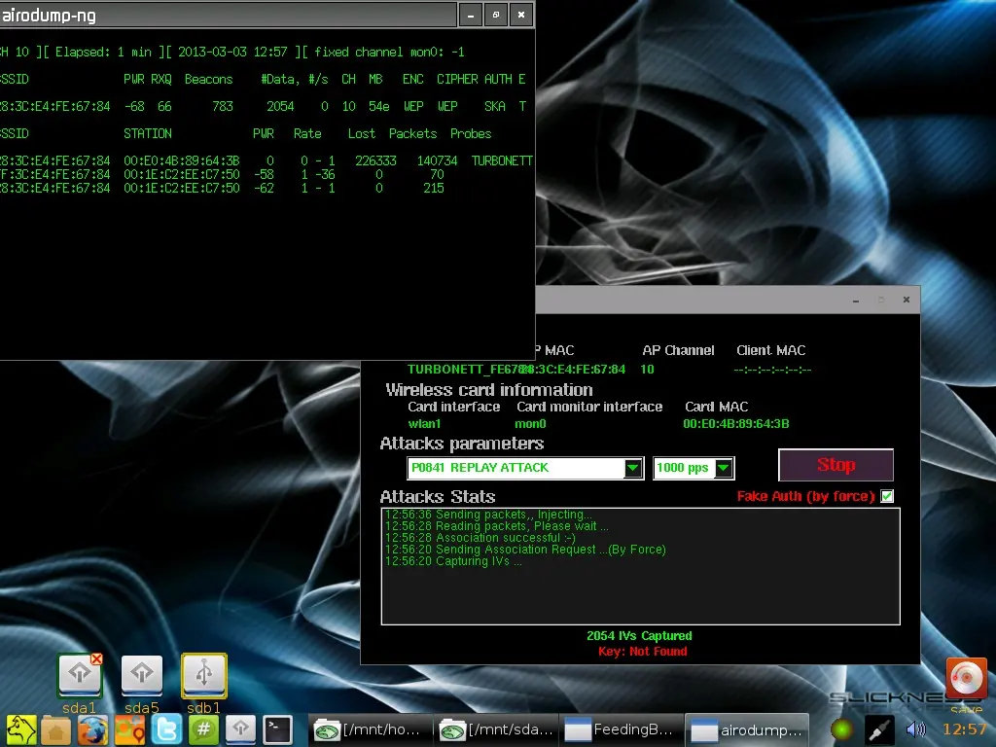Click the Client MAC placeholder value
Viewport: 996px width, 747px height.
click(x=772, y=369)
